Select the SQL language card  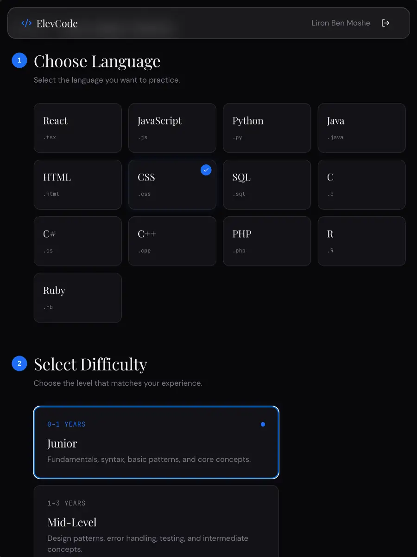tap(267, 185)
